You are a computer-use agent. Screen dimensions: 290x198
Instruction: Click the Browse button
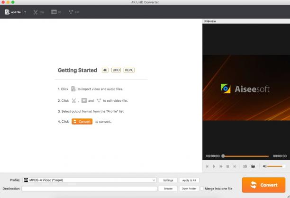coord(168,189)
